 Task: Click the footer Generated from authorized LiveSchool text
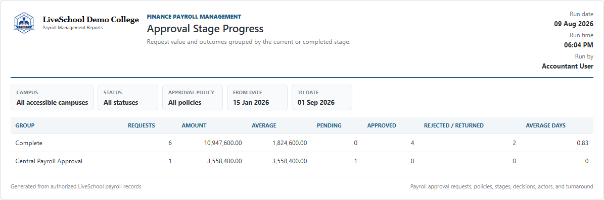point(76,186)
